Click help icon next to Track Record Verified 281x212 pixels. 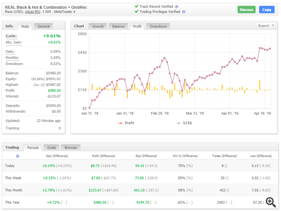(x=177, y=7)
